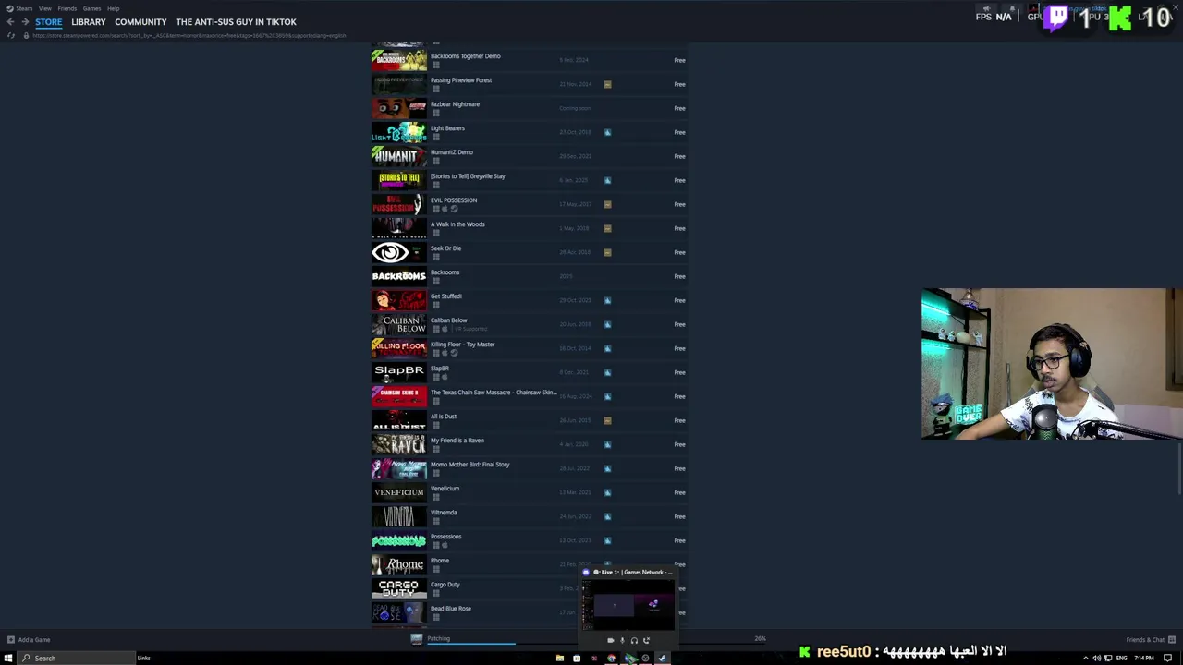Open Friends & Chat panel
Screen dimensions: 1183x665
pos(1151,639)
